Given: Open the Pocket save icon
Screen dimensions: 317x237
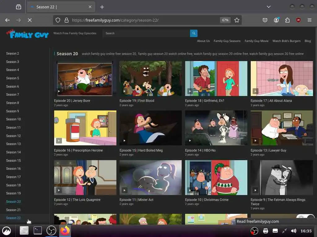Looking at the screenshot, I should tap(265, 20).
